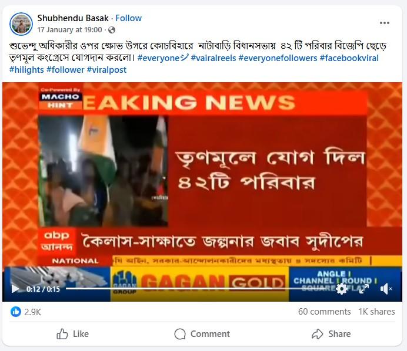Open the #viralpost hashtag

tap(106, 70)
